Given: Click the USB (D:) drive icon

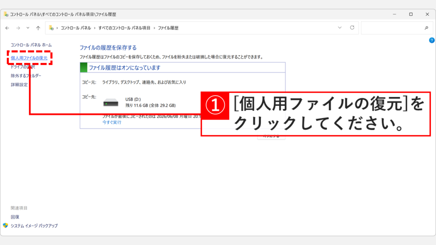Looking at the screenshot, I should point(111,102).
